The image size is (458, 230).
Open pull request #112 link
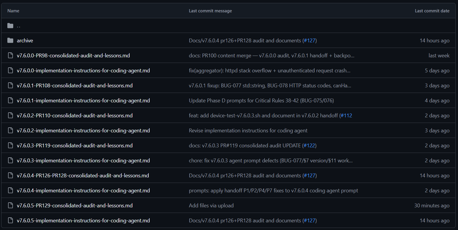[x=346, y=116]
